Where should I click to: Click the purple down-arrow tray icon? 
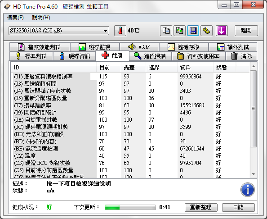[222, 31]
